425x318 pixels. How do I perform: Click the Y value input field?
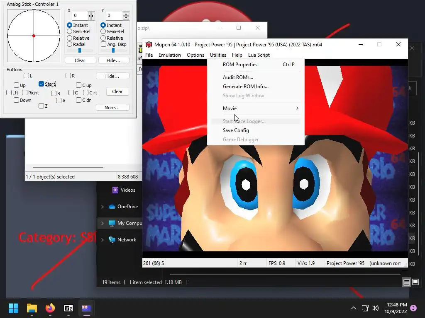coord(114,16)
